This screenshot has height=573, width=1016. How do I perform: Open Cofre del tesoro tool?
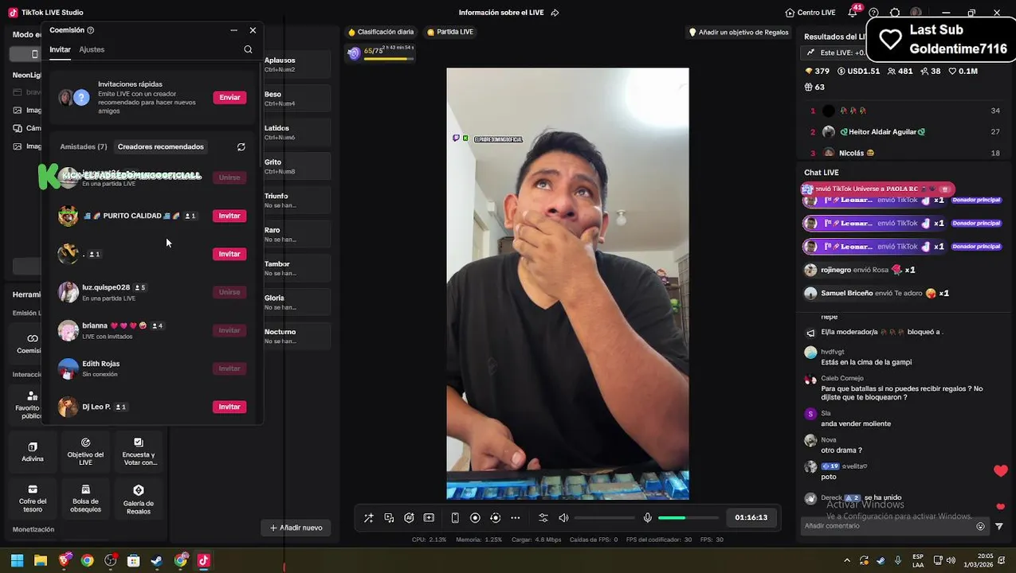click(33, 498)
